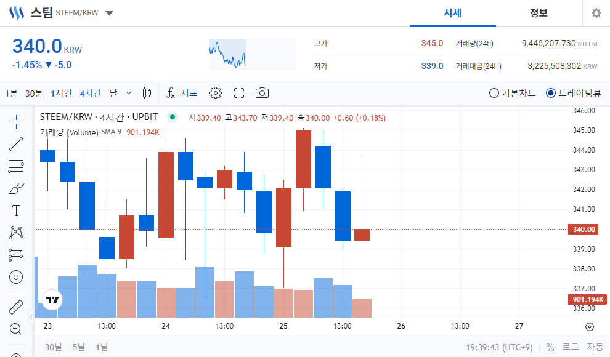The width and height of the screenshot is (610, 357).
Task: Set date range to 1날
Action: pyautogui.click(x=102, y=347)
